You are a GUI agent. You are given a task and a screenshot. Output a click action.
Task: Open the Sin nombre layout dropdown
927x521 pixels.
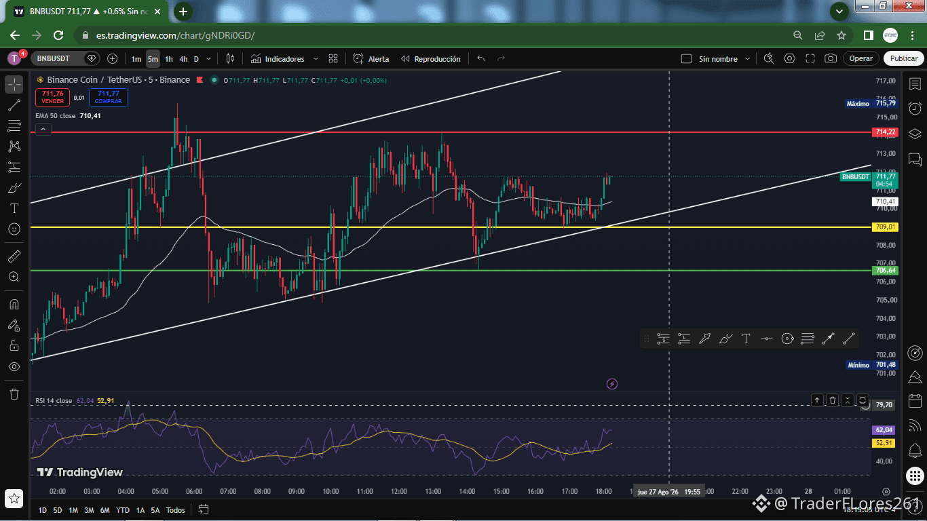pyautogui.click(x=746, y=59)
